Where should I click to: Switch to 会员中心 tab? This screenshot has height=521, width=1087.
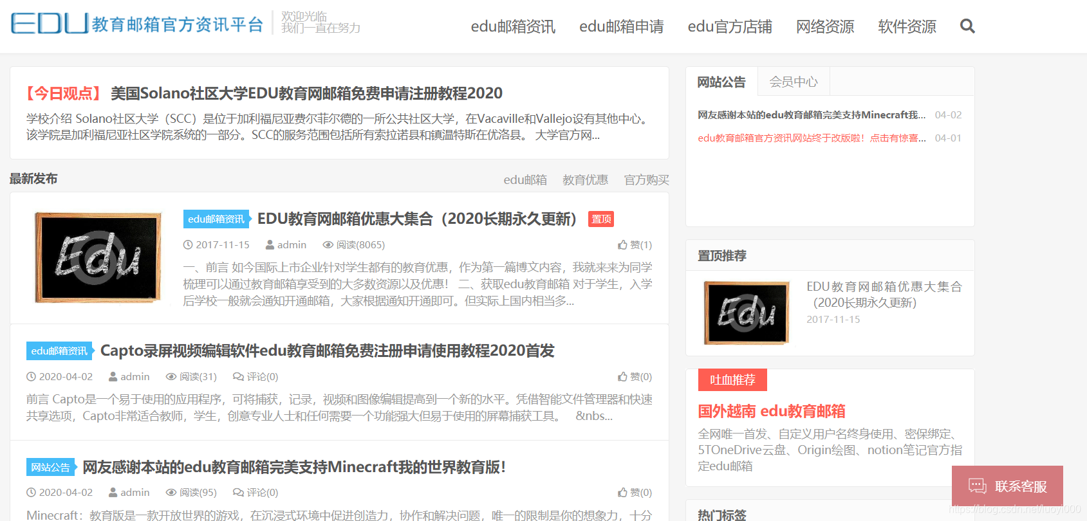tap(794, 82)
